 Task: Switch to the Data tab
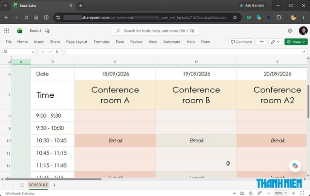point(120,42)
